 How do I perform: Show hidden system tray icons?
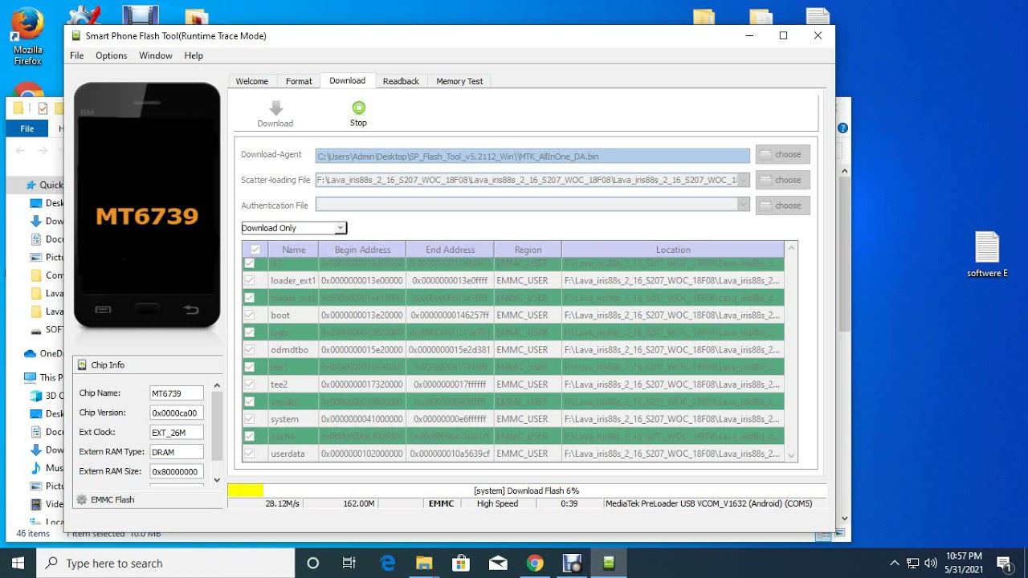coord(895,563)
